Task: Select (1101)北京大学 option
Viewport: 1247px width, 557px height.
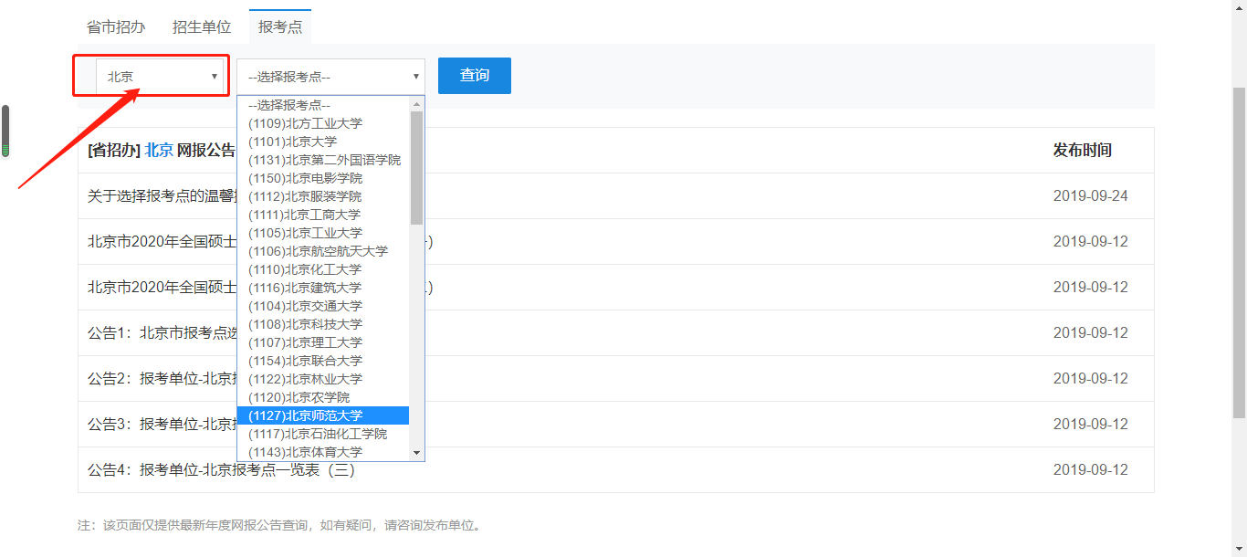Action: [323, 142]
